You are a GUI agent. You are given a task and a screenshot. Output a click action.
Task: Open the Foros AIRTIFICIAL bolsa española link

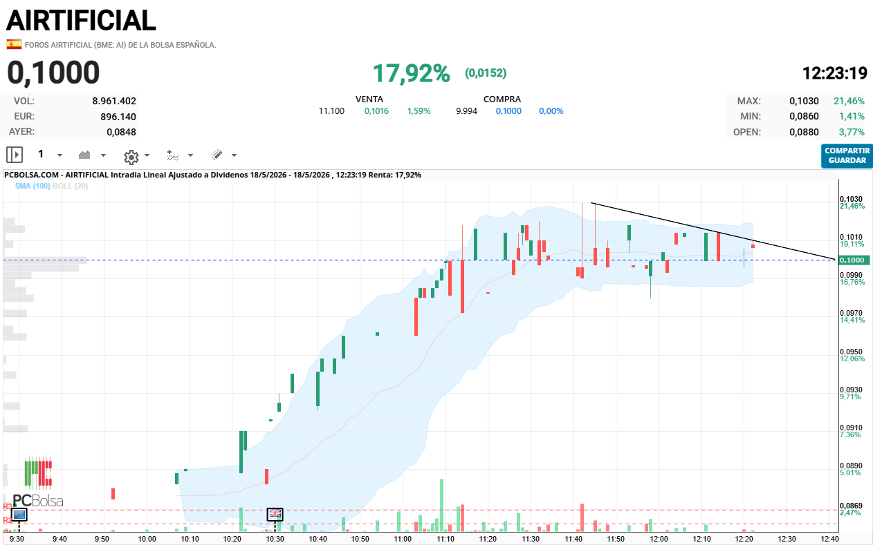[x=120, y=45]
